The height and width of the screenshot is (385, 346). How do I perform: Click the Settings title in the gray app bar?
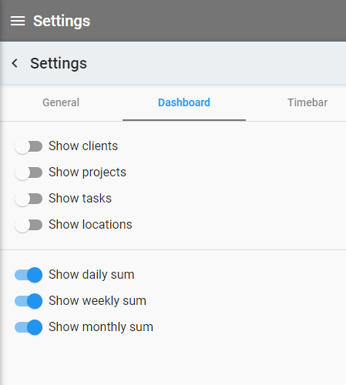[62, 21]
